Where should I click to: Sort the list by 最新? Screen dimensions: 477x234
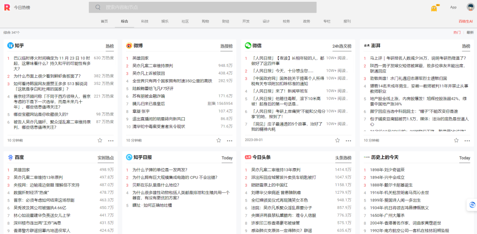point(470,32)
